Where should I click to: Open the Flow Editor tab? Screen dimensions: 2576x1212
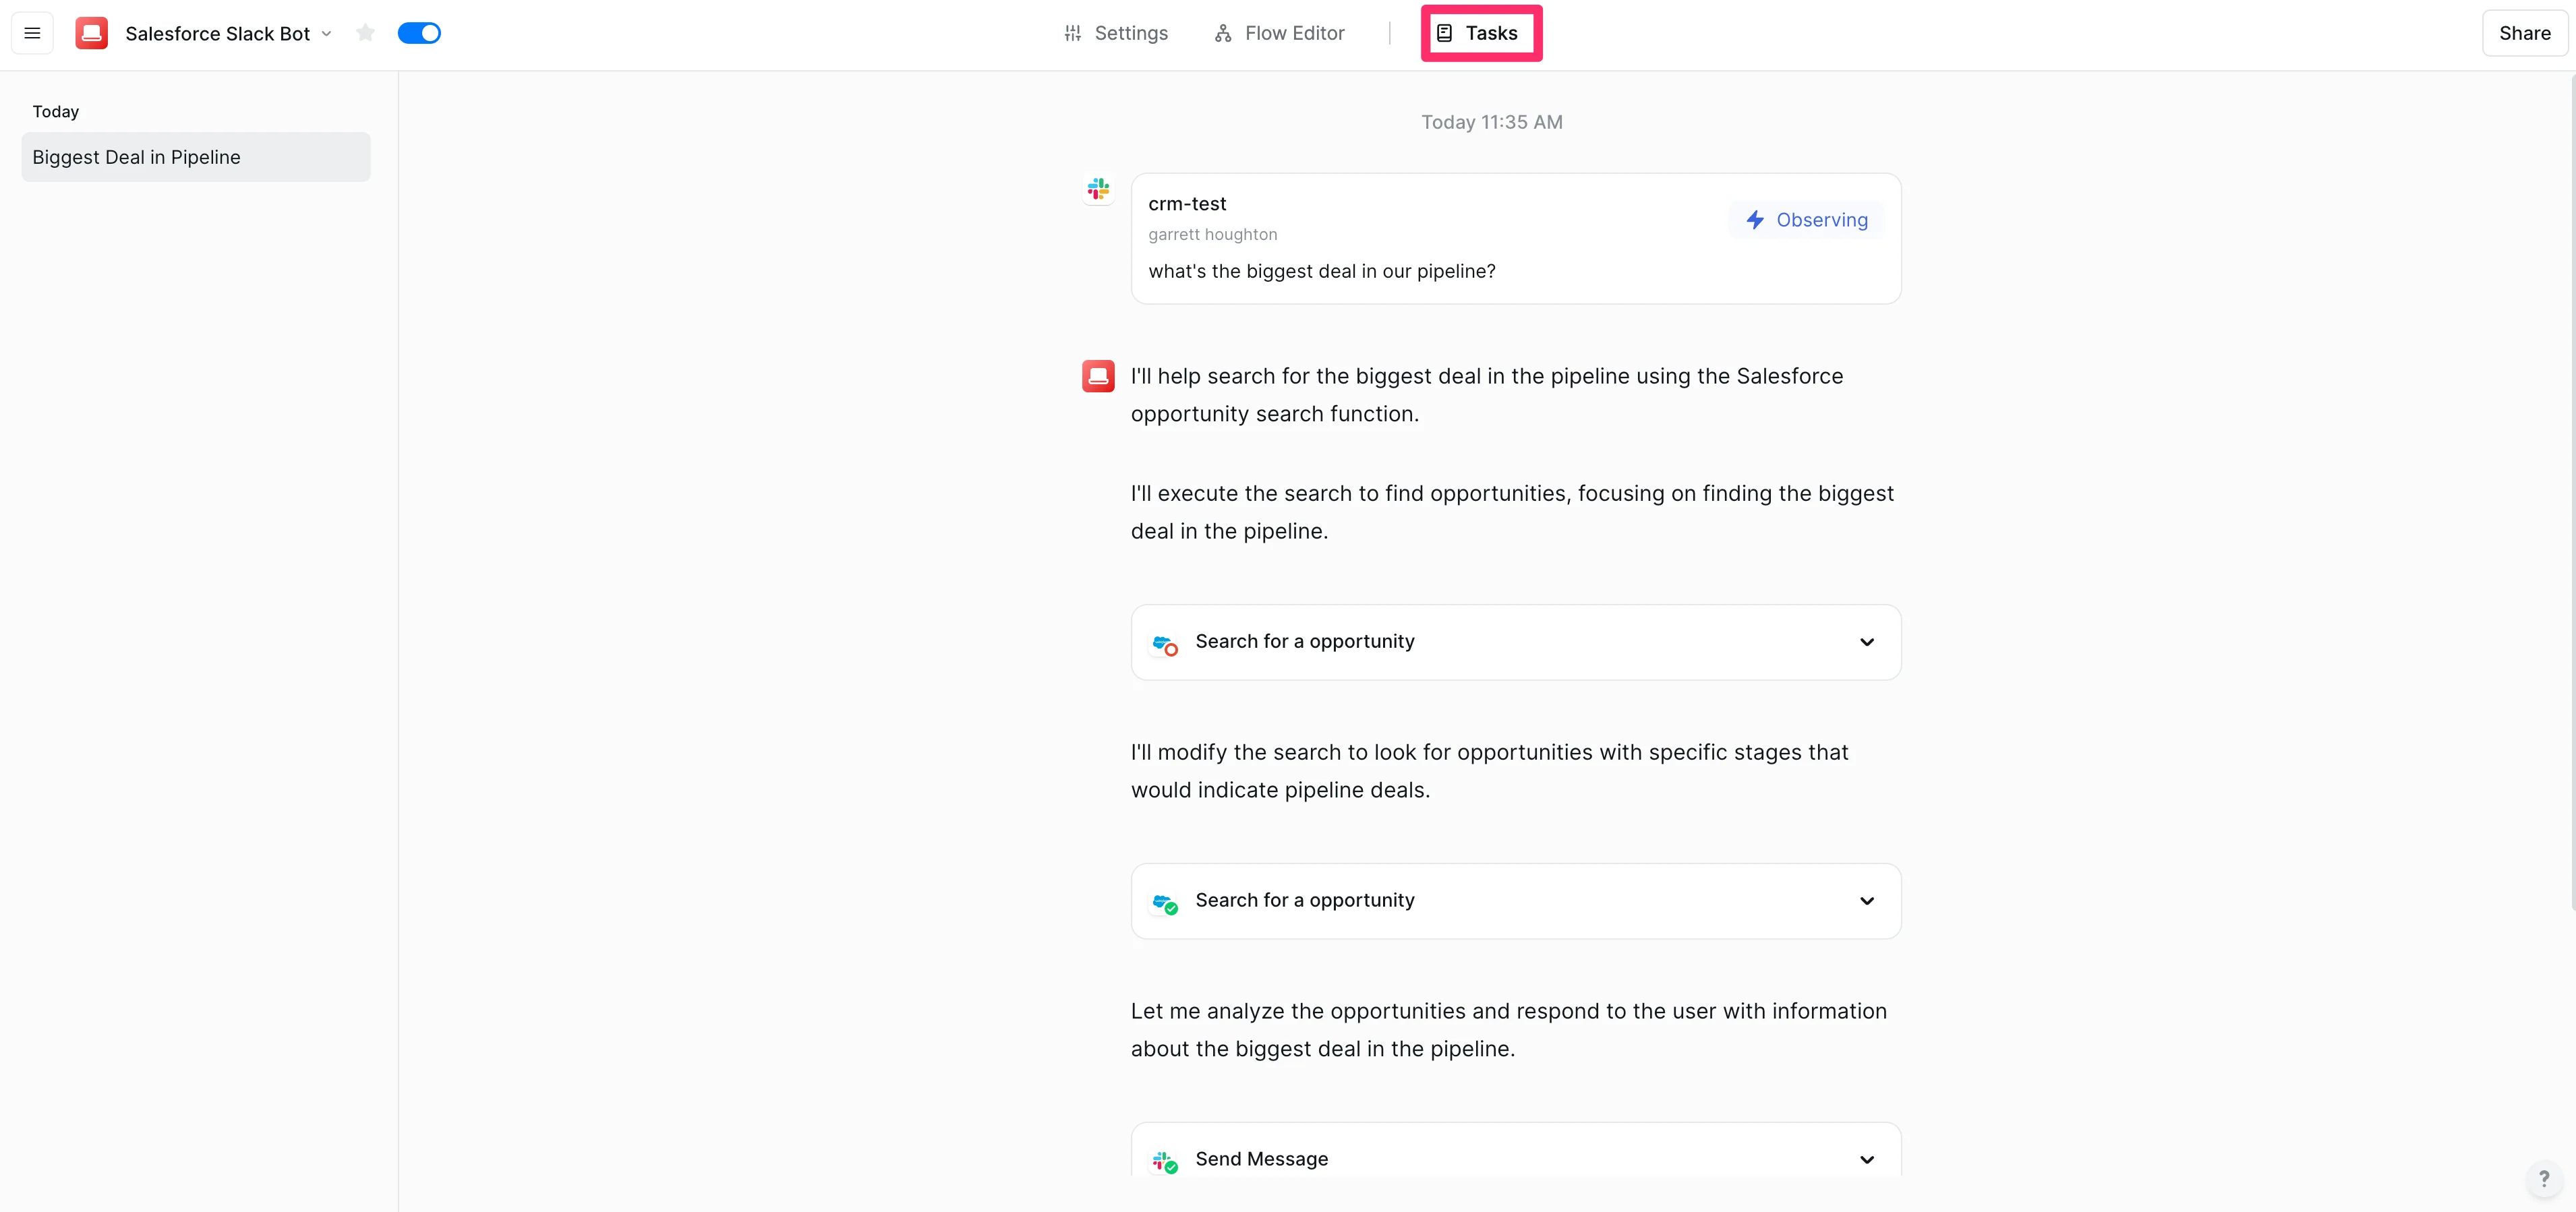coord(1279,33)
